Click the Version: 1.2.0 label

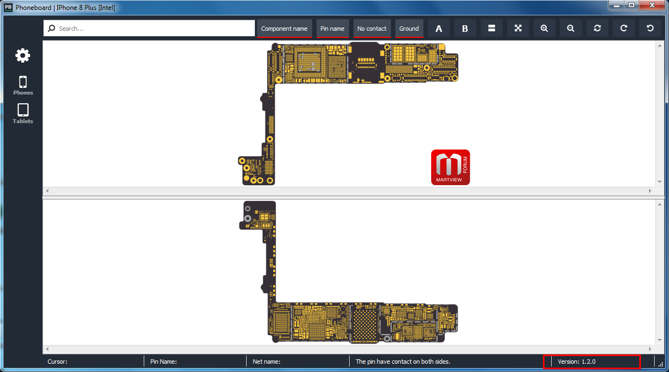coord(576,362)
